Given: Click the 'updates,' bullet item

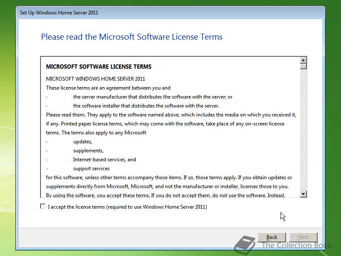Looking at the screenshot, I should (x=83, y=142).
